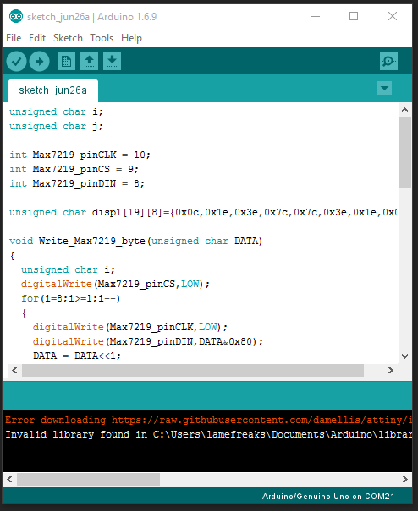
Task: Click editor vertical scrollbar up arrow
Action: [405, 110]
